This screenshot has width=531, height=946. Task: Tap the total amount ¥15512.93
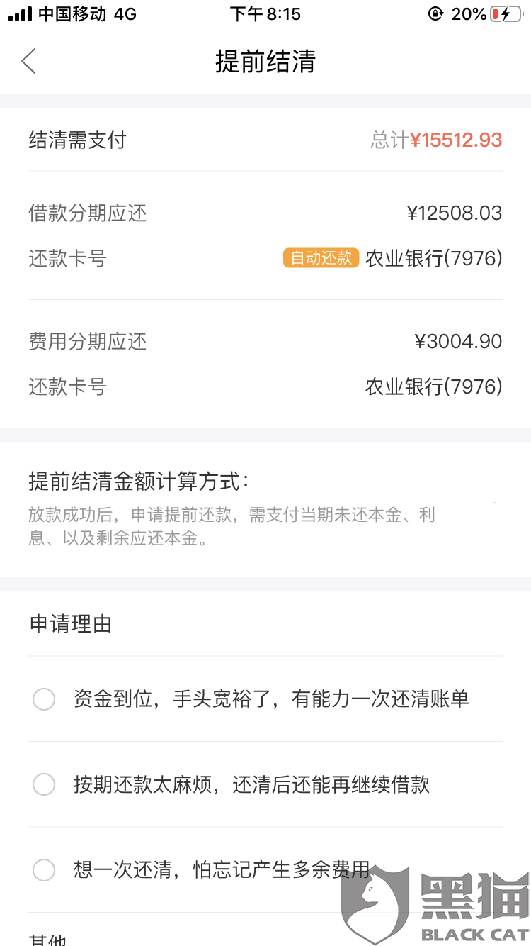pyautogui.click(x=456, y=140)
